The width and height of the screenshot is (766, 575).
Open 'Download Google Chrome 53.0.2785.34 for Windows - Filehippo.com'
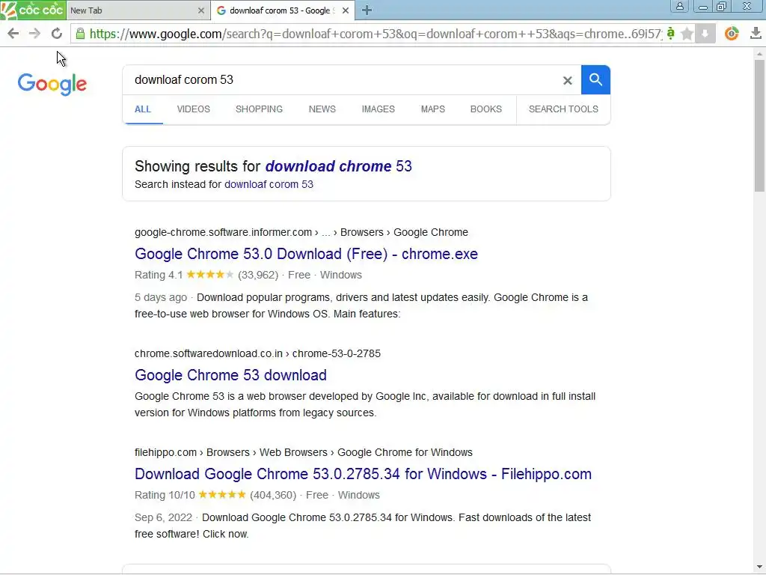click(363, 474)
